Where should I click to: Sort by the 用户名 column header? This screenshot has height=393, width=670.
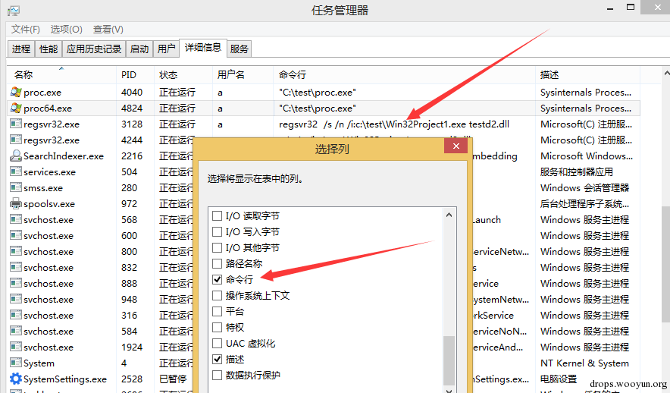tap(243, 74)
